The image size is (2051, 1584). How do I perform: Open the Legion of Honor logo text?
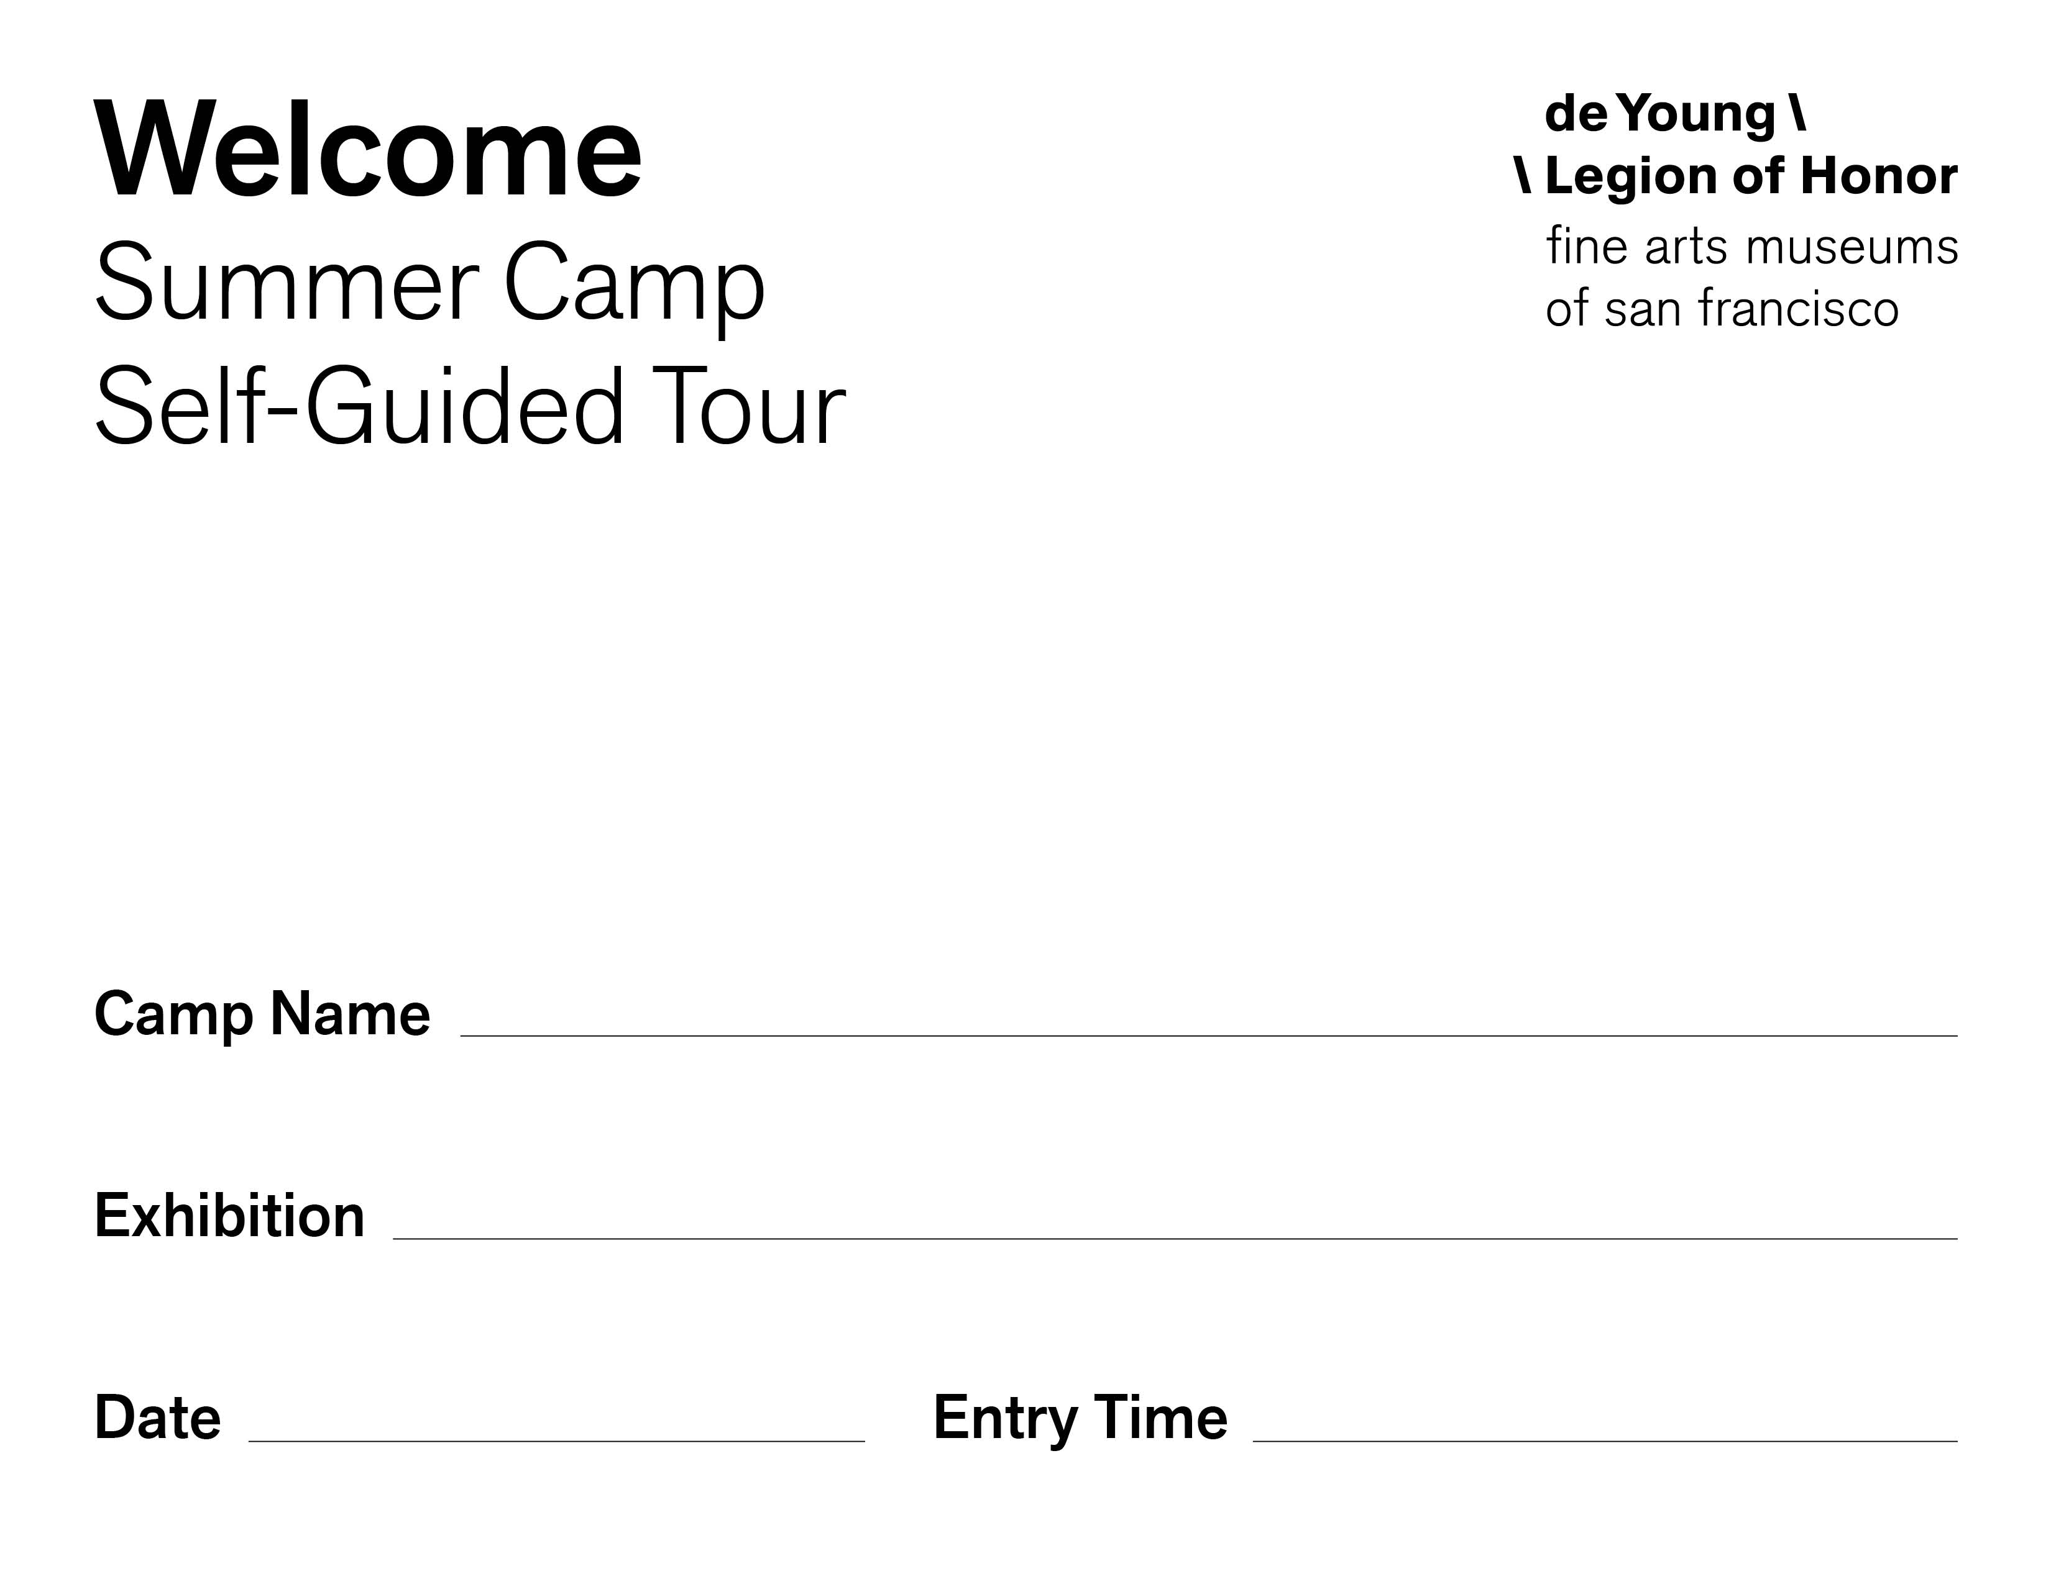pyautogui.click(x=1751, y=175)
